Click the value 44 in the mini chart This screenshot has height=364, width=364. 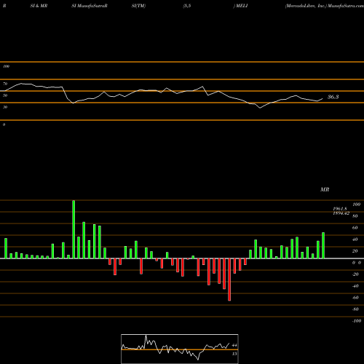point(234,345)
